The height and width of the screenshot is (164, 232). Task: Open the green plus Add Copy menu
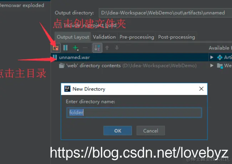pyautogui.click(x=76, y=48)
